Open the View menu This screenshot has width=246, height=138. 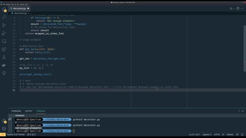click(13, 5)
